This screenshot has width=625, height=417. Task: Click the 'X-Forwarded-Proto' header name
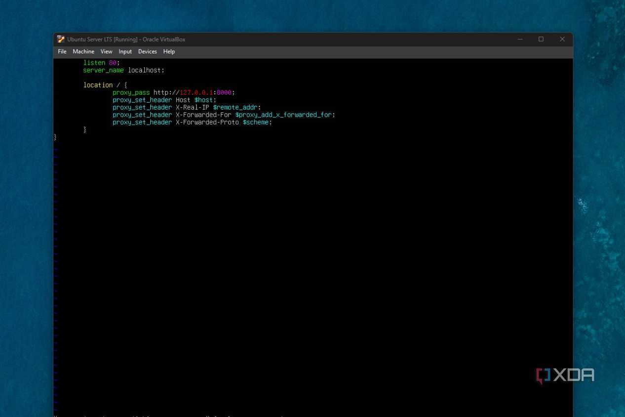(x=207, y=122)
